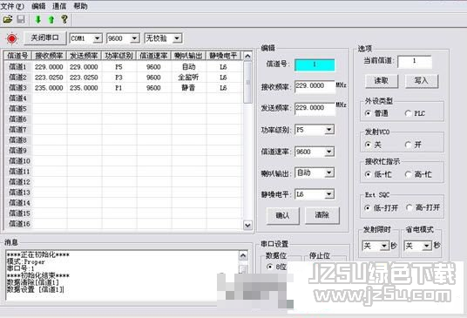Viewport: 467px width, 318px height.
Task: Open the 发射限时 dropdown
Action: point(384,246)
